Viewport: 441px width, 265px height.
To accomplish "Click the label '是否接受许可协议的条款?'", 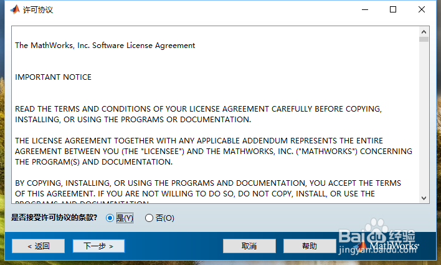I will tap(54, 218).
